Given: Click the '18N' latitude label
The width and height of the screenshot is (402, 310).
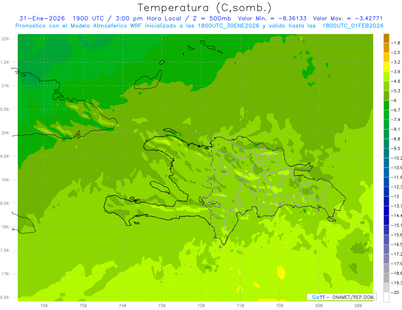Looking at the screenshot, I should [6, 227].
